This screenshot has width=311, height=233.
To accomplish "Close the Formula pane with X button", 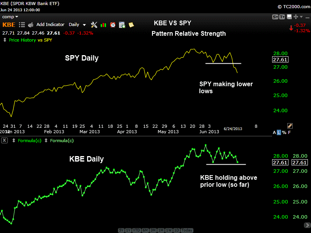I will 4,141.
